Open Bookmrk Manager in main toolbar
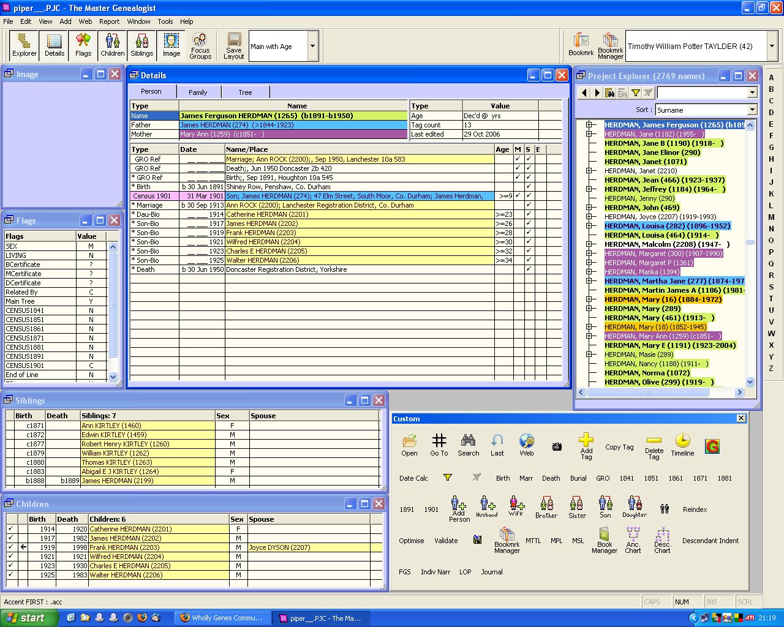Viewport: 784px width, 627px height. coord(611,46)
